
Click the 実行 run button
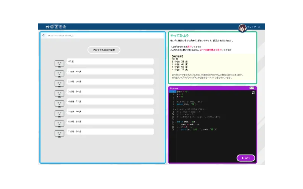tap(246, 158)
